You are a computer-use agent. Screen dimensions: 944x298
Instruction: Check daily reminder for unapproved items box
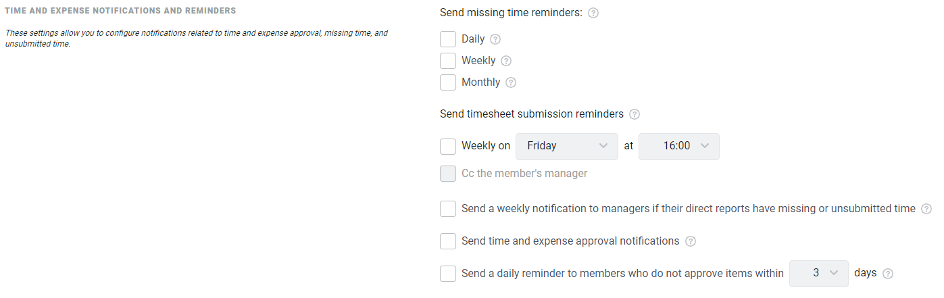pos(448,274)
